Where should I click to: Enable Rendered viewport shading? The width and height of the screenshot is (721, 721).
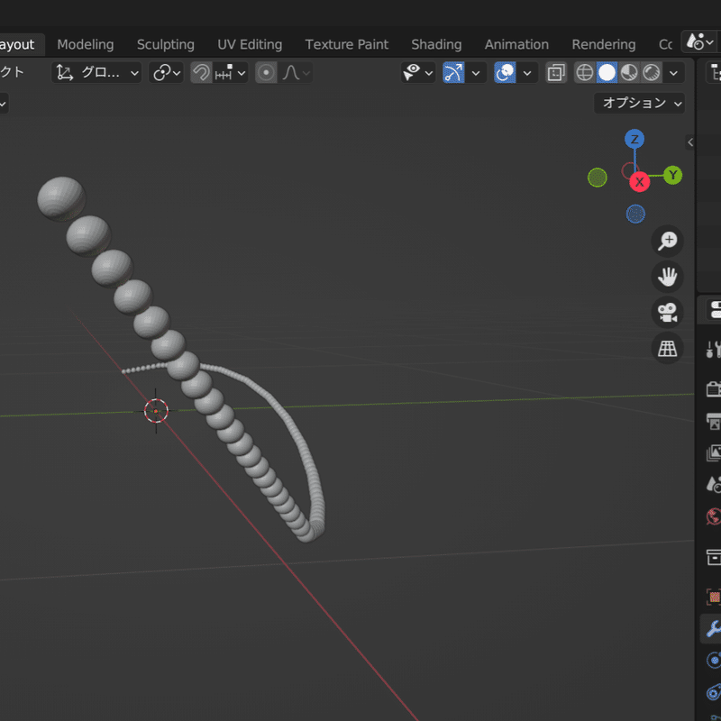point(651,73)
